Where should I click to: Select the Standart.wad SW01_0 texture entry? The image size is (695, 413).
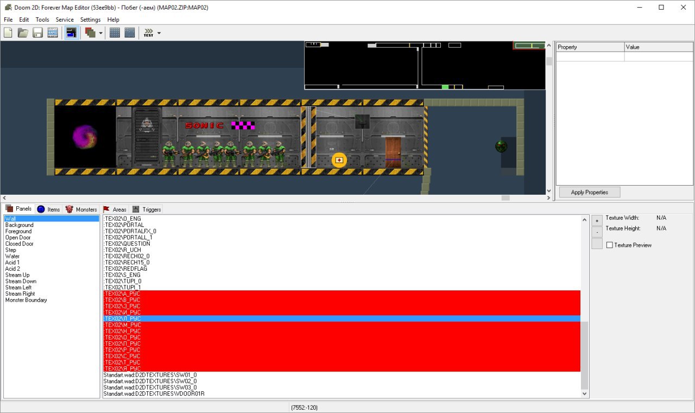coord(342,375)
